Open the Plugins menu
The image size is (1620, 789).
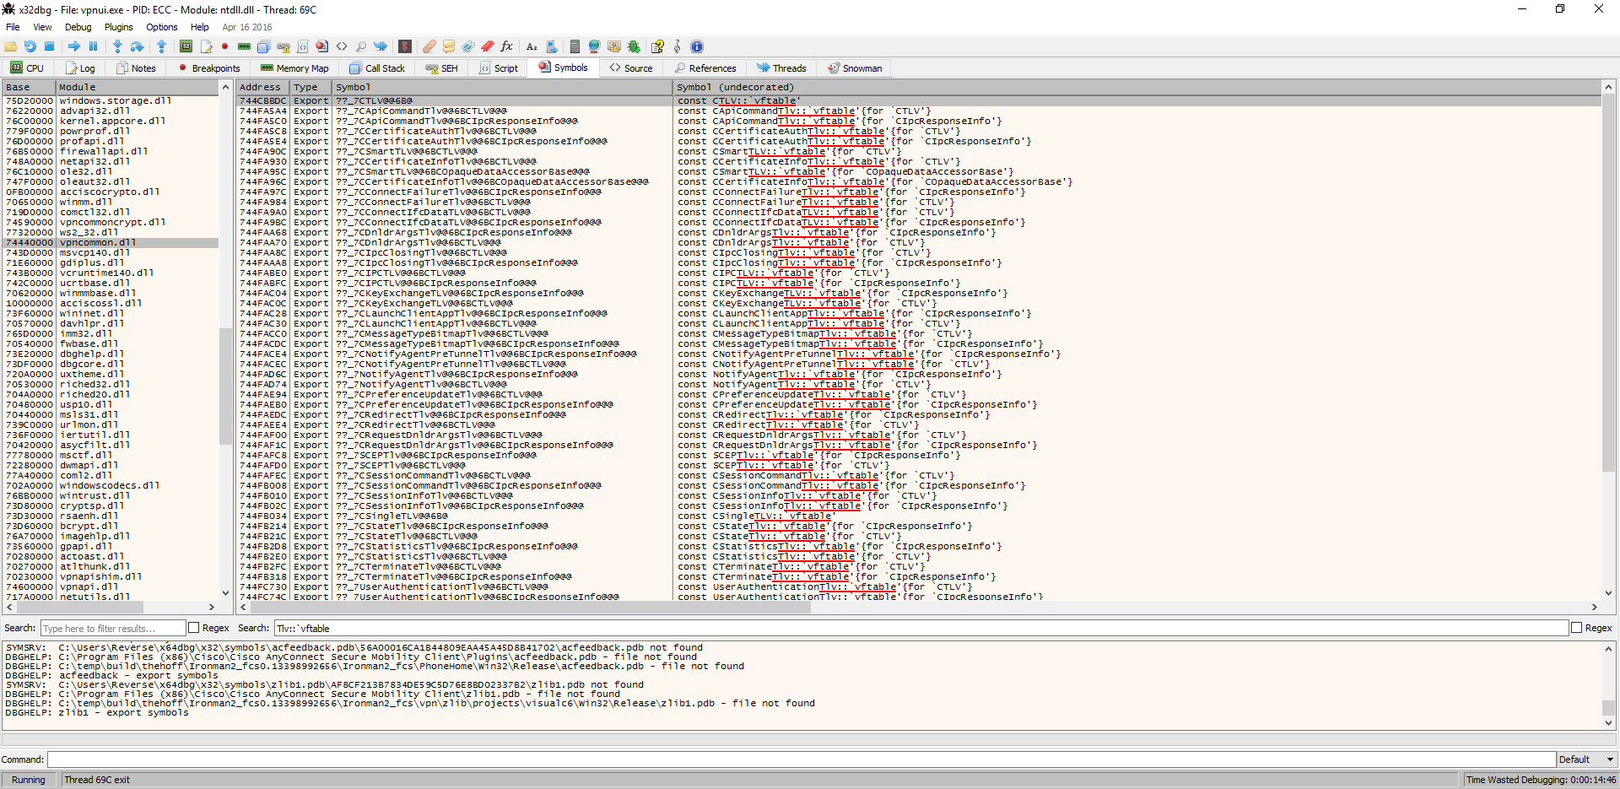[x=118, y=27]
